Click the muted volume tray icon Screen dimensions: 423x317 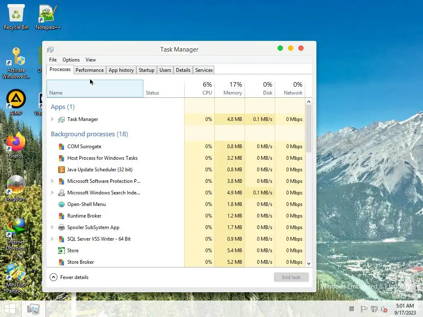pos(384,309)
